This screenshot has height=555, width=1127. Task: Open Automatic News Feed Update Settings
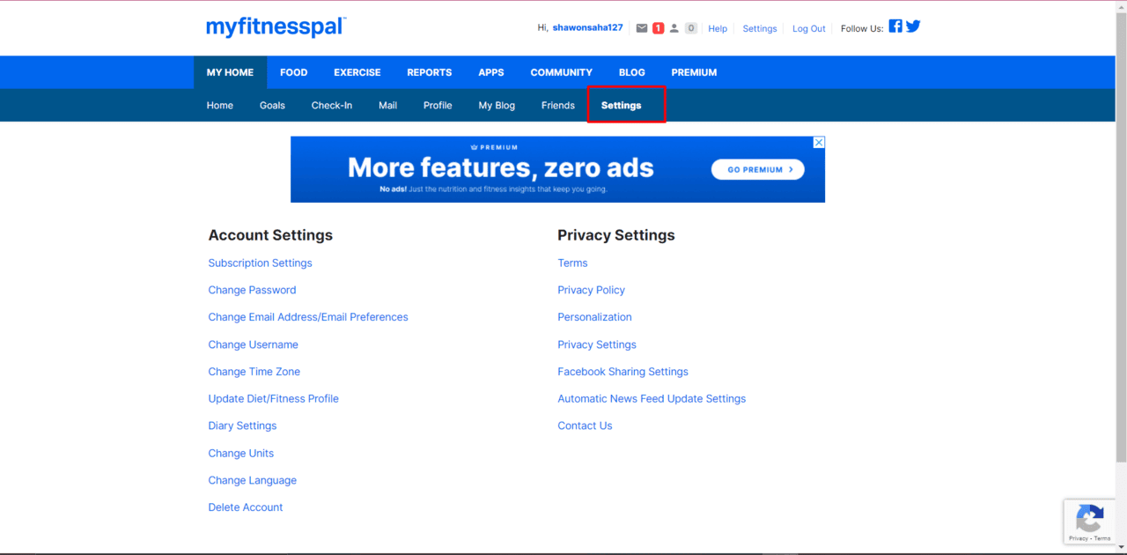pos(652,398)
